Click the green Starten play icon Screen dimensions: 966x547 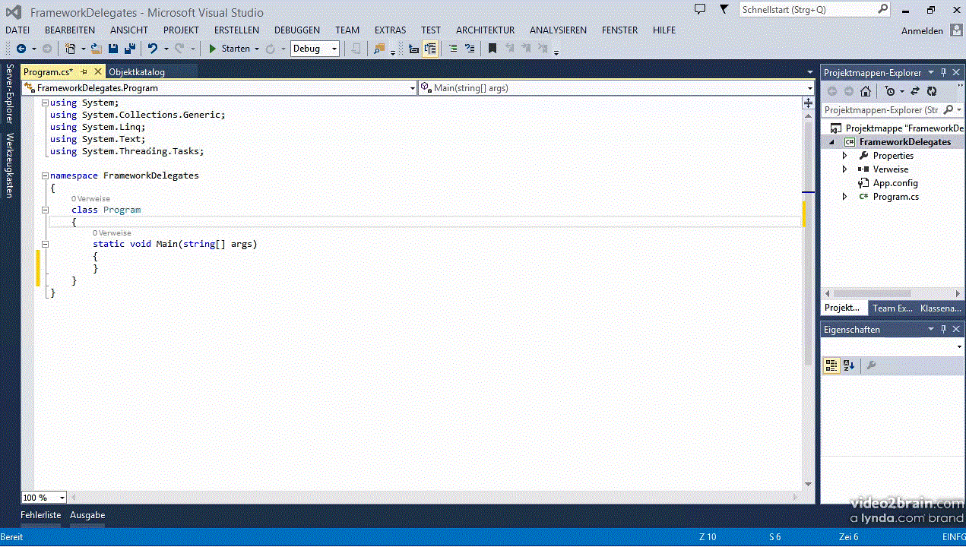pyautogui.click(x=213, y=49)
